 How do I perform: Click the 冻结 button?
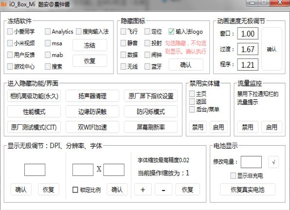point(90,45)
